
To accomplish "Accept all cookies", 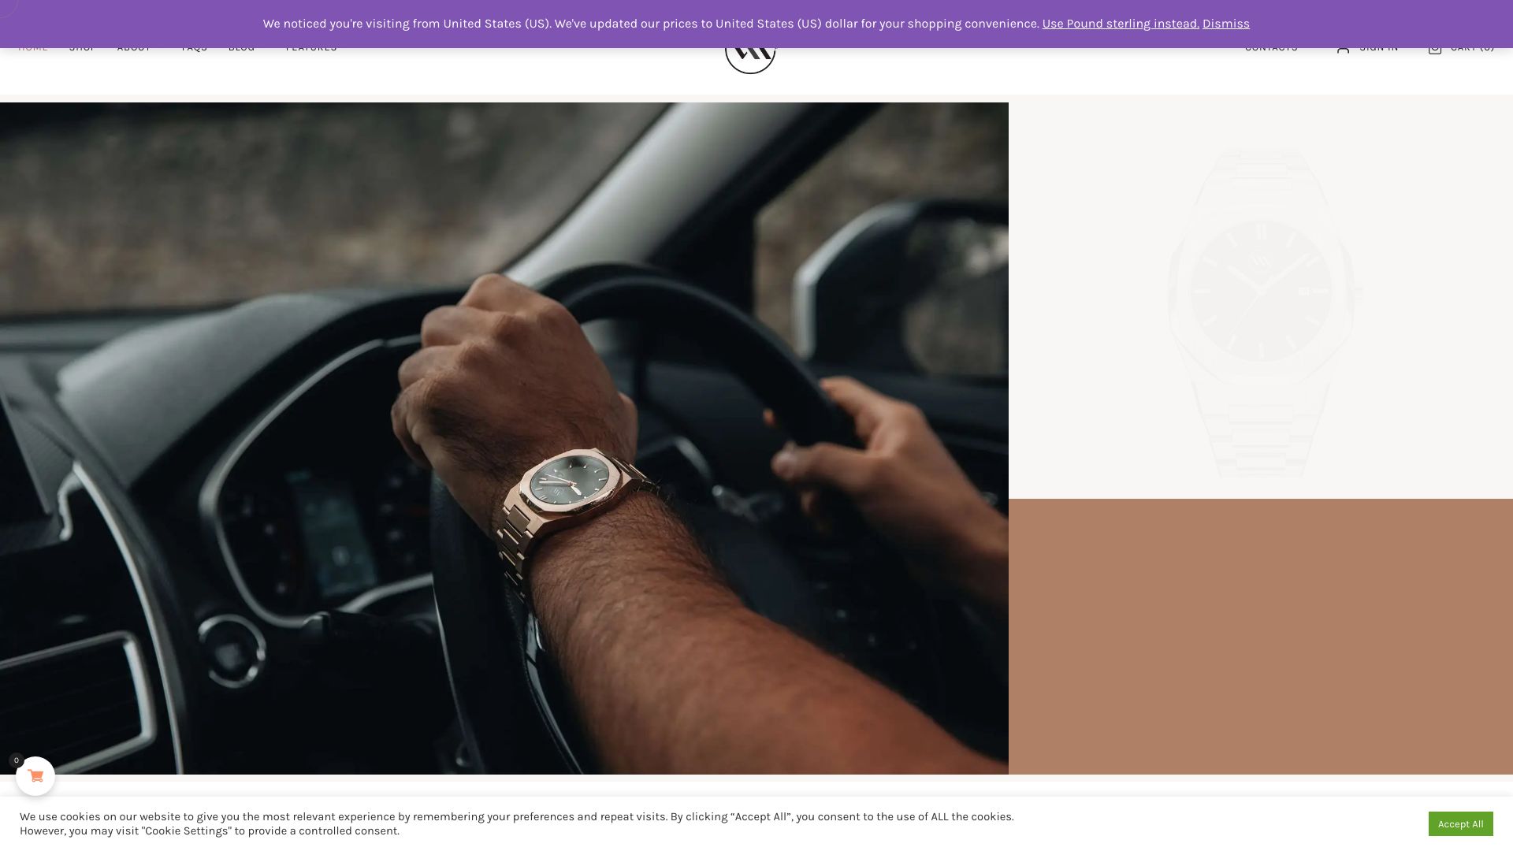I will point(1460,823).
